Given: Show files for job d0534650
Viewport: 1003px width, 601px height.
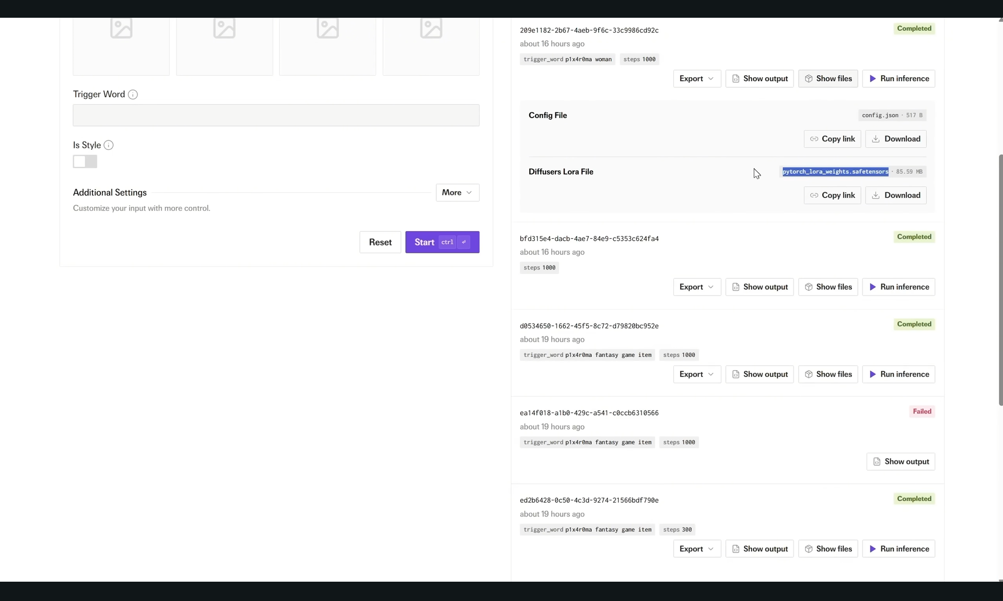Looking at the screenshot, I should click(x=828, y=374).
